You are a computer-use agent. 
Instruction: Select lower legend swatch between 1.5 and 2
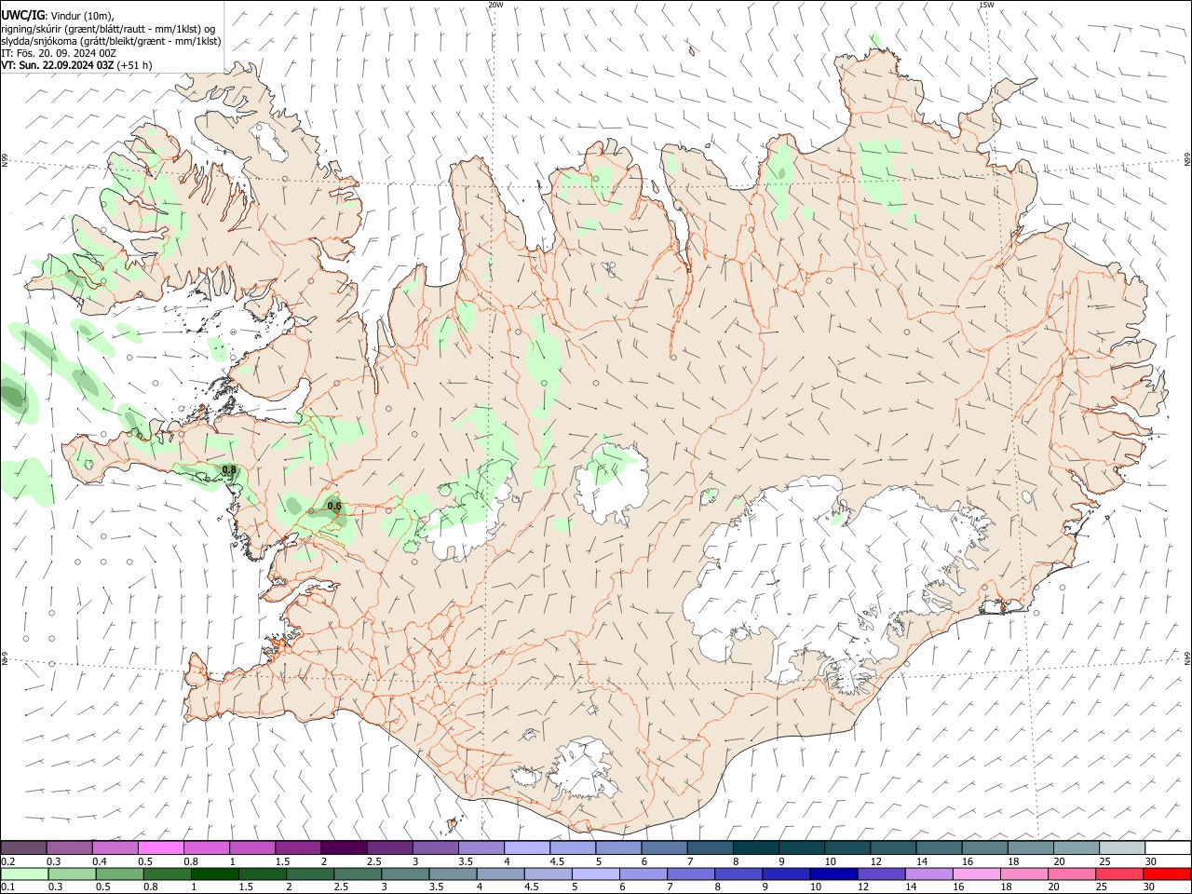click(262, 874)
